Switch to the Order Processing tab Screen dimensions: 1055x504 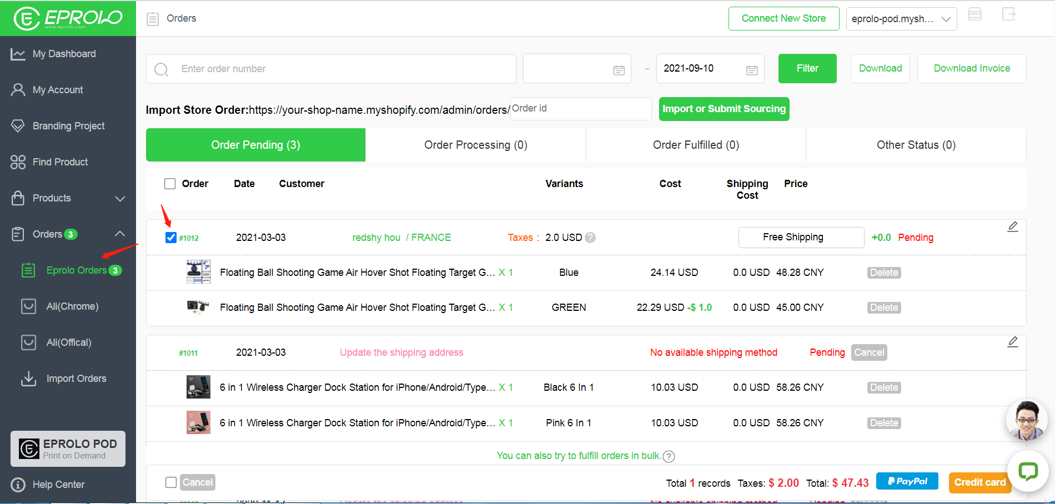[x=475, y=145]
